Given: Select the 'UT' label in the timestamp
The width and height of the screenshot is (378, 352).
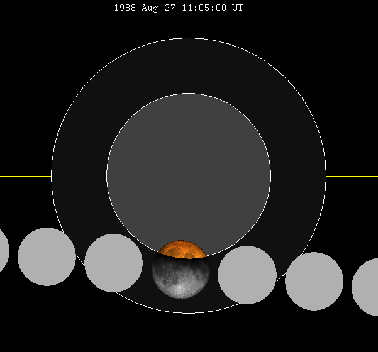Looking at the screenshot, I should coord(237,8).
